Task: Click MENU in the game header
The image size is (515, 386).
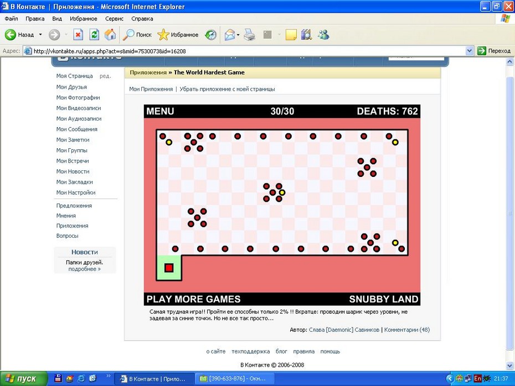Action: (160, 111)
